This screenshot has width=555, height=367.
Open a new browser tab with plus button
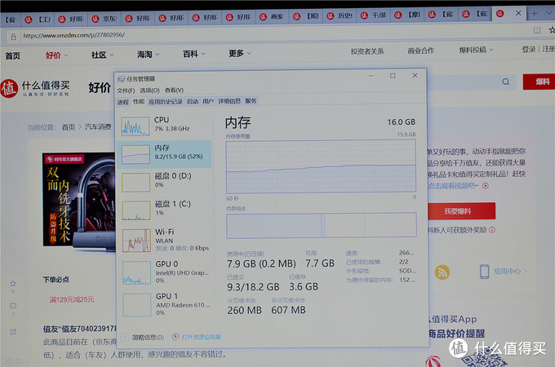pos(534,14)
